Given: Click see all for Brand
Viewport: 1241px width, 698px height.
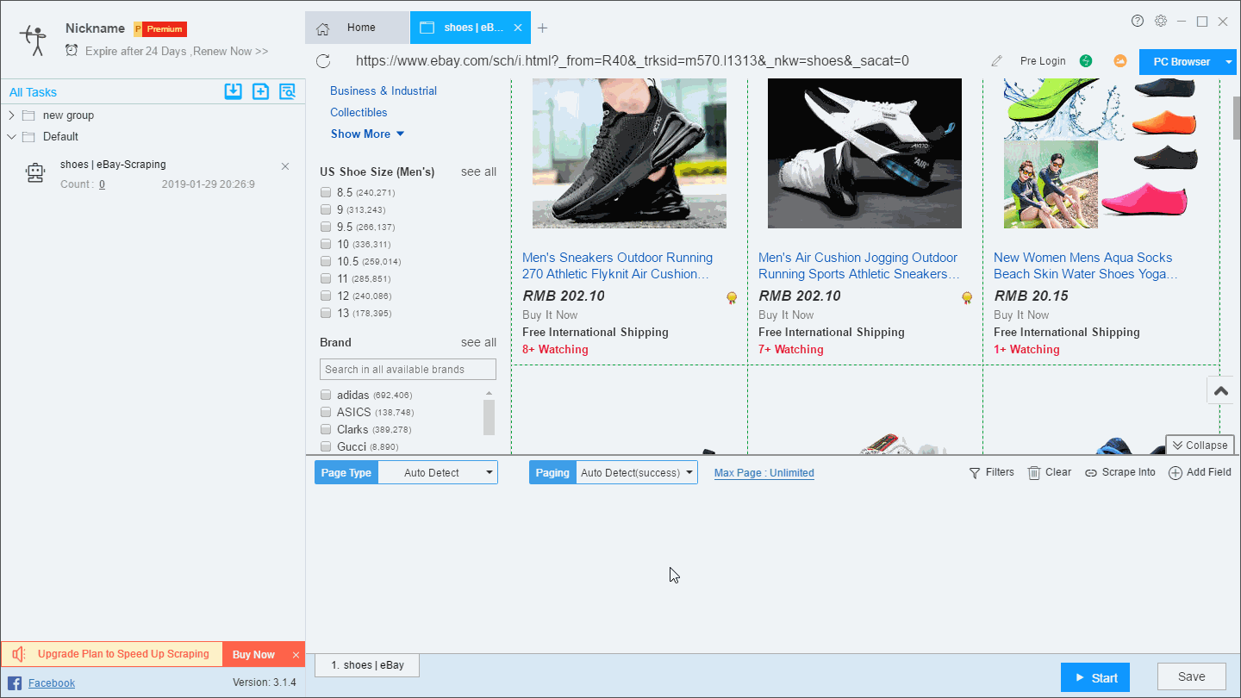Looking at the screenshot, I should pyautogui.click(x=478, y=342).
